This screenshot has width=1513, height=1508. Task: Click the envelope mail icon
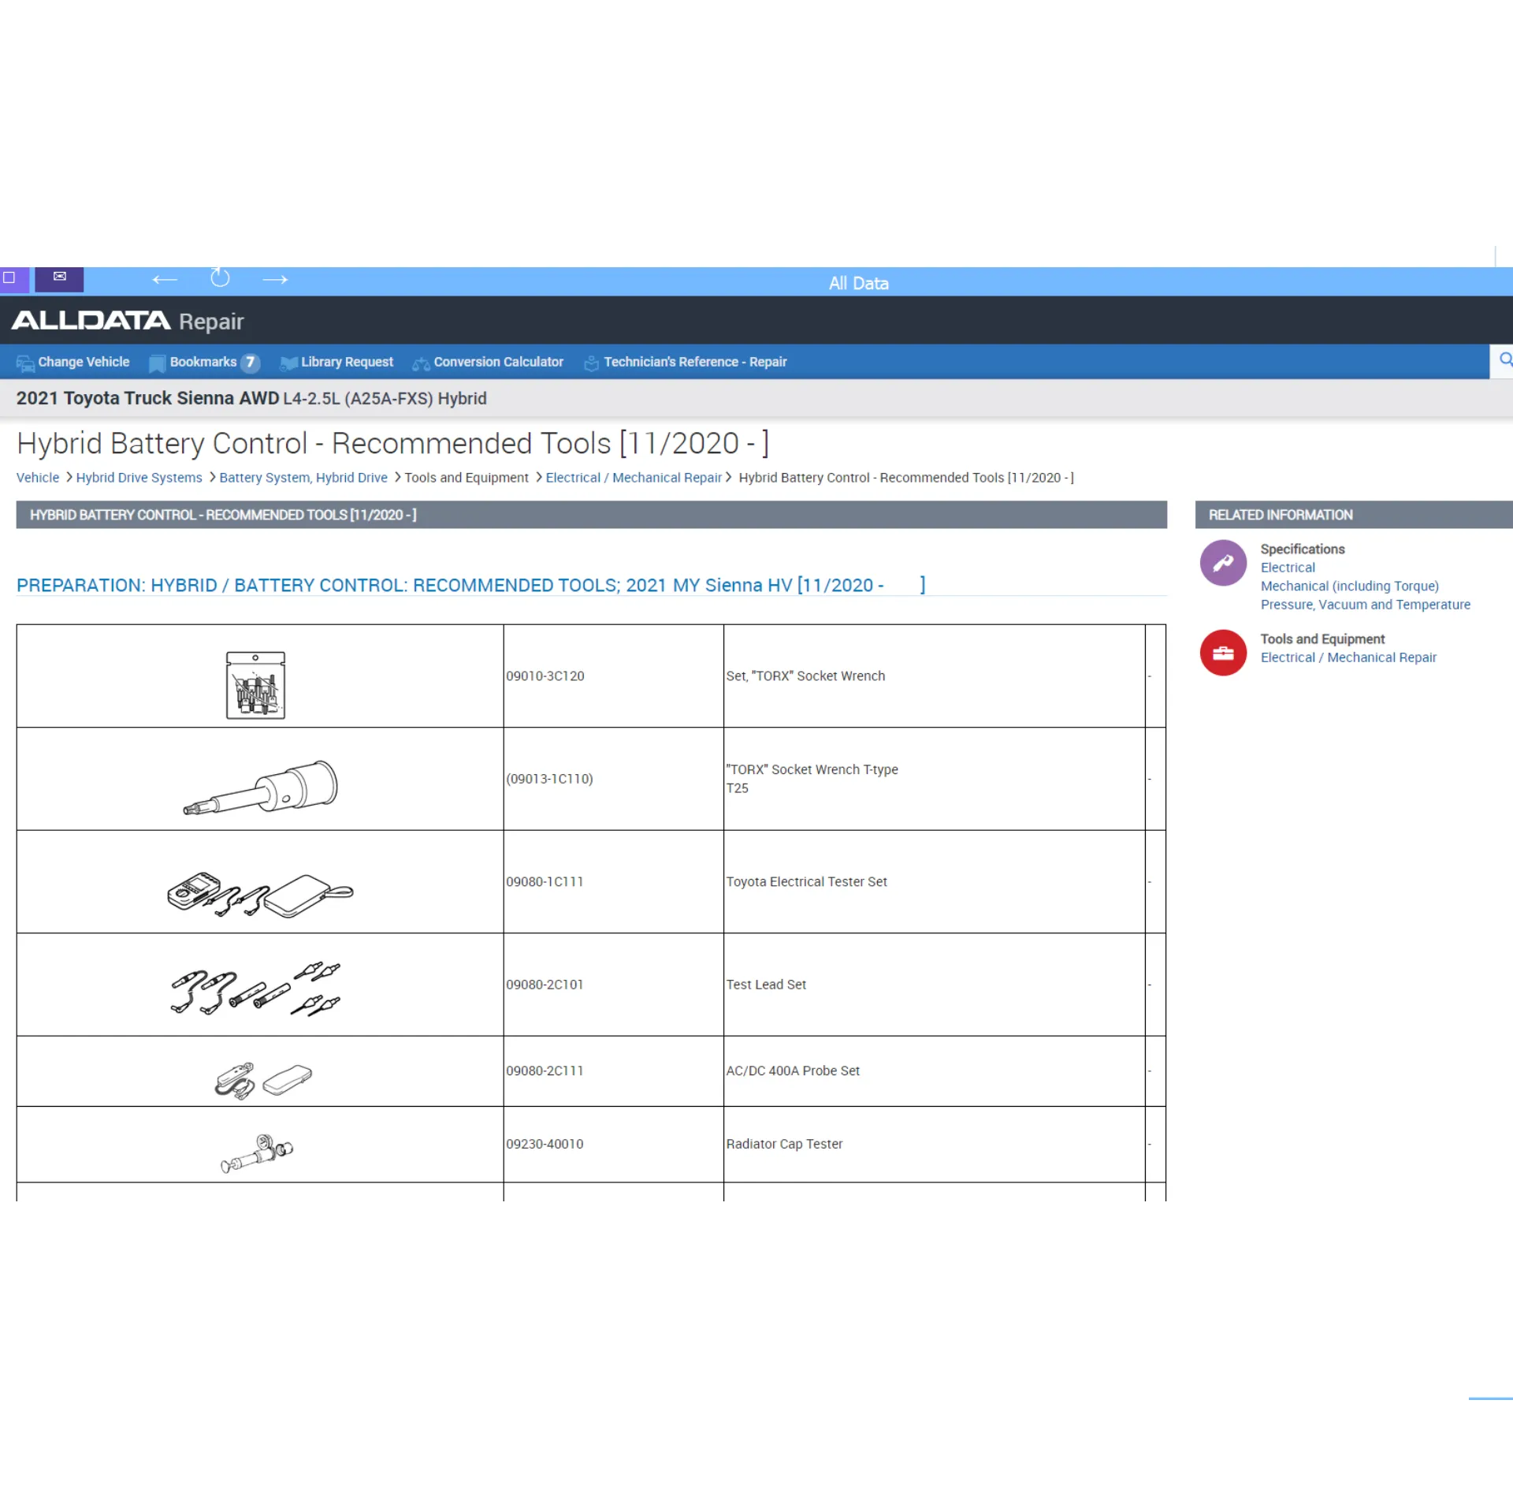pyautogui.click(x=59, y=277)
